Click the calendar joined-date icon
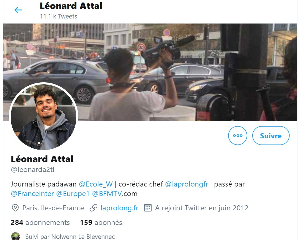Viewport: 307px width, 240px height. tap(148, 208)
